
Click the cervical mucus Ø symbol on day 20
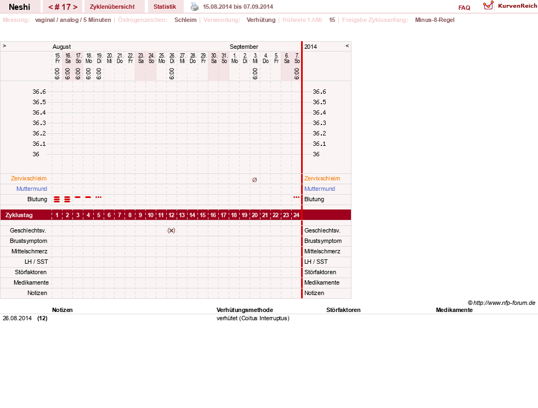click(254, 179)
